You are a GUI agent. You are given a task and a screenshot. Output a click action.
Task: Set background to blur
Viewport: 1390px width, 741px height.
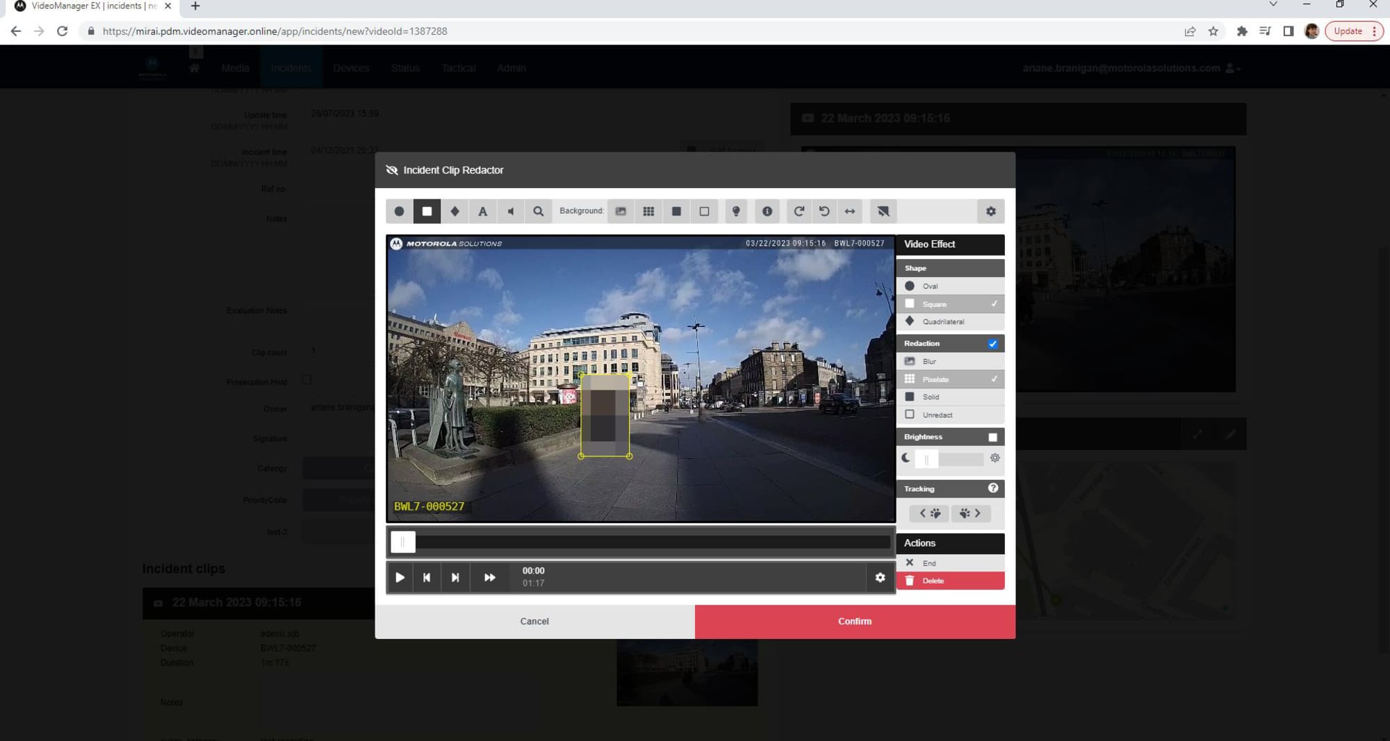point(621,211)
